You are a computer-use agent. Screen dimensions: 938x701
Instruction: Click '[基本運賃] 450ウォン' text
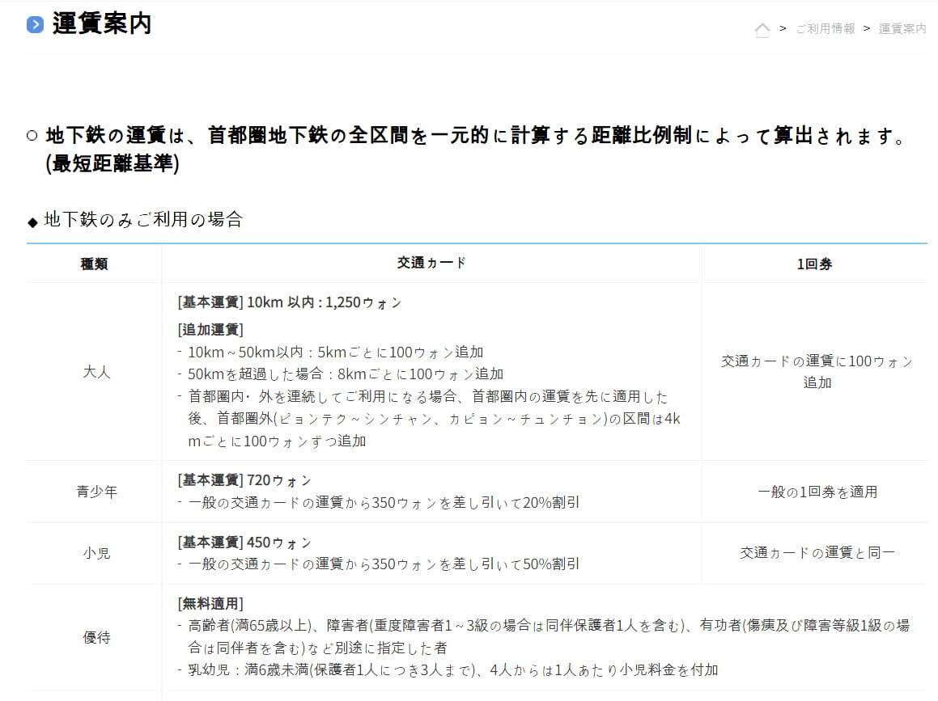coord(244,543)
